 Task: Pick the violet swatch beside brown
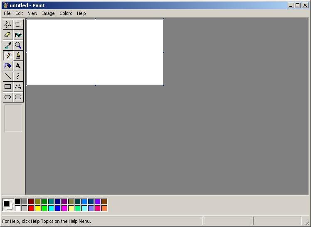click(97, 201)
